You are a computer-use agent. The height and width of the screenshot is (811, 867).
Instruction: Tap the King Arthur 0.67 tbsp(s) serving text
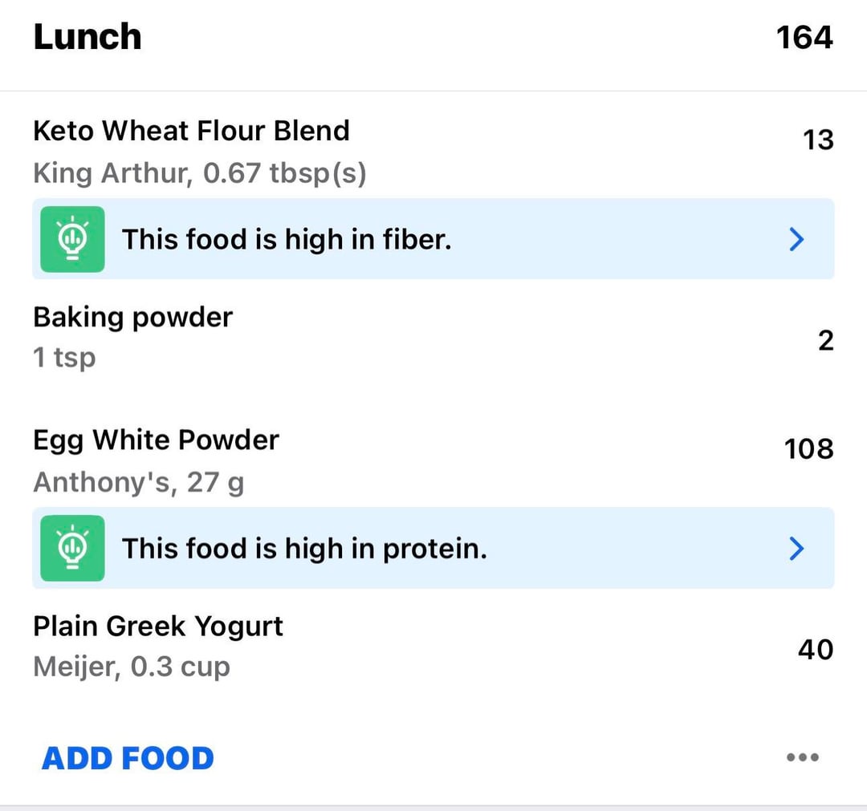200,173
